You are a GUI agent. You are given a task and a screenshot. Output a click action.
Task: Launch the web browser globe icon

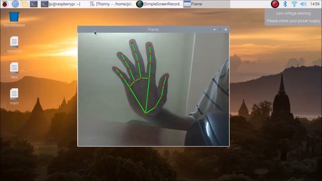[15, 4]
